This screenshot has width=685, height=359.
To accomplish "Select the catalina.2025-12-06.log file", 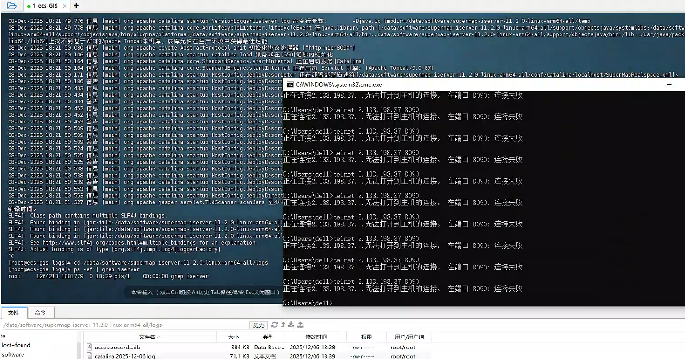I will coord(124,356).
